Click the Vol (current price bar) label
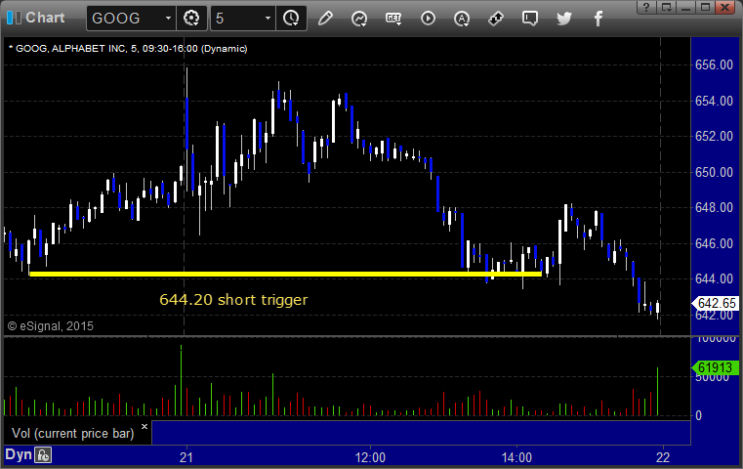The width and height of the screenshot is (743, 469). pos(73,434)
